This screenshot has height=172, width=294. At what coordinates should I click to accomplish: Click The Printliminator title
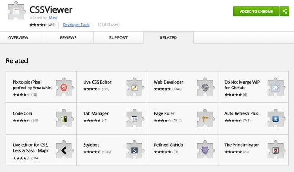(x=242, y=145)
